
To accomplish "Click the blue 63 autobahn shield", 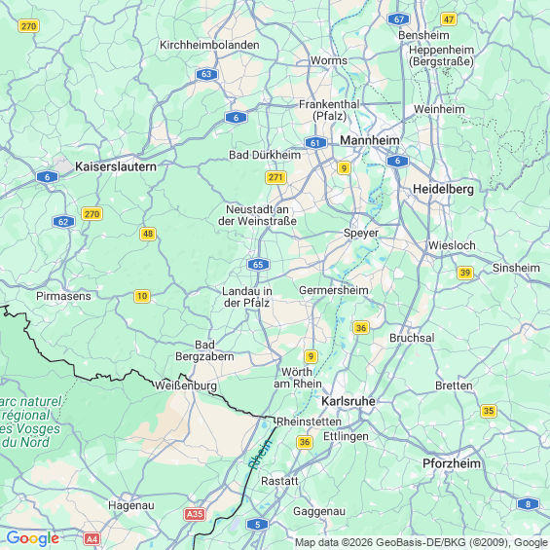I will coord(206,74).
